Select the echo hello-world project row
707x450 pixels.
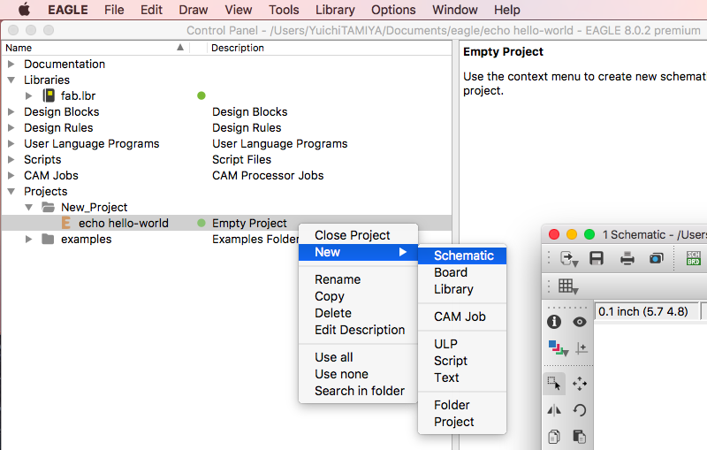click(226, 223)
